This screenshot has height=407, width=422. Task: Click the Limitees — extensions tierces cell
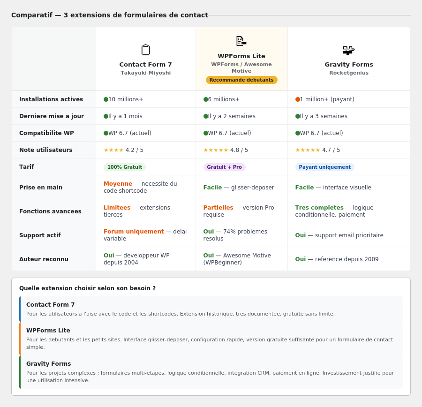coord(146,211)
